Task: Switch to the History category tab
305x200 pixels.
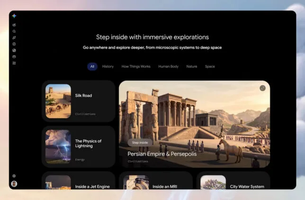Action: 108,67
